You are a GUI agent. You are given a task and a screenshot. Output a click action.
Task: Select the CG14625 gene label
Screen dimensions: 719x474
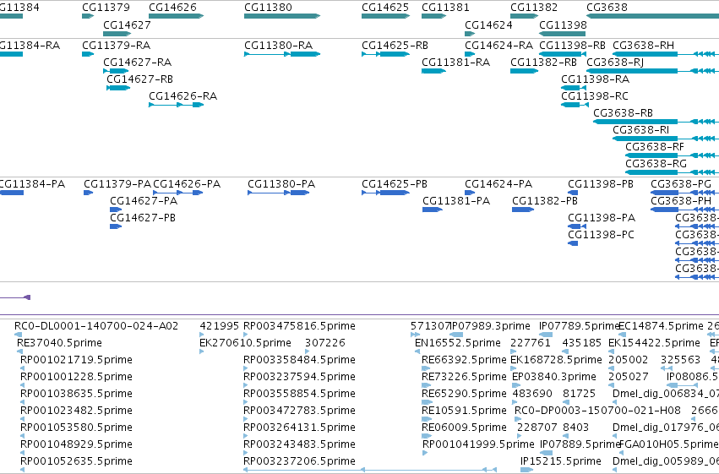[x=385, y=8]
